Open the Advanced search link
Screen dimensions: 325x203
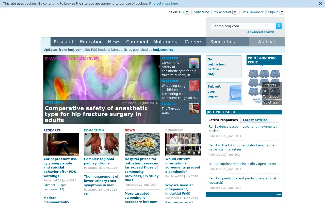[261, 32]
